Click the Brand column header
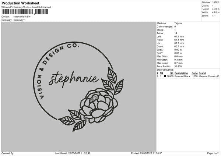The height and width of the screenshot is (156, 221). tap(202, 73)
